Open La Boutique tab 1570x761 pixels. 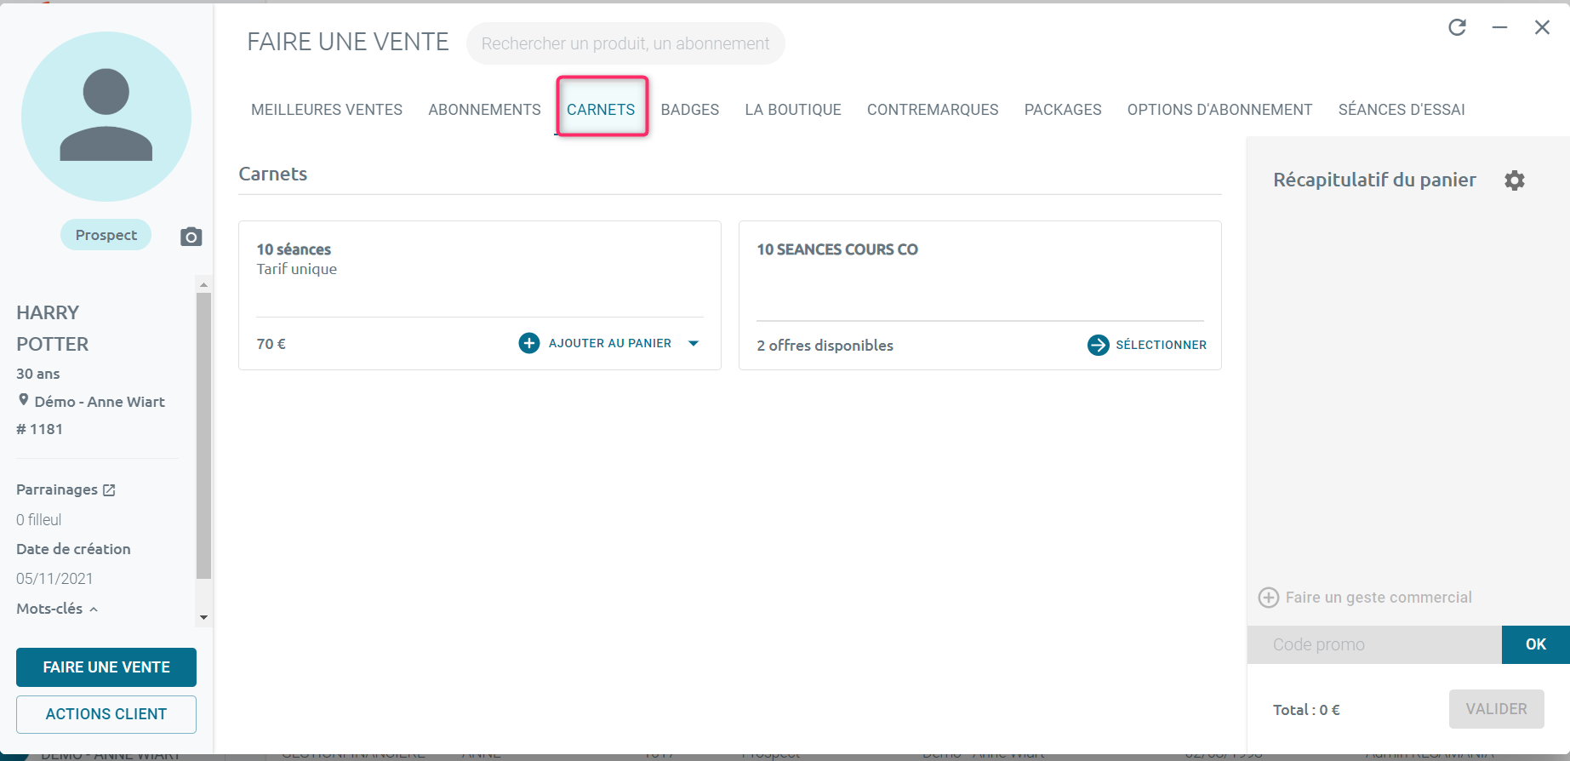point(793,110)
